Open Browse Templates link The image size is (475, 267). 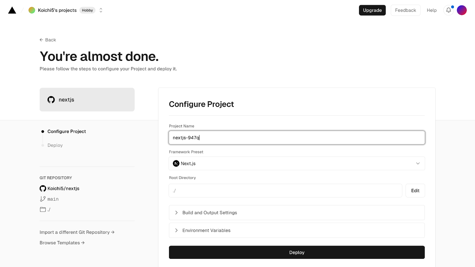tap(62, 243)
